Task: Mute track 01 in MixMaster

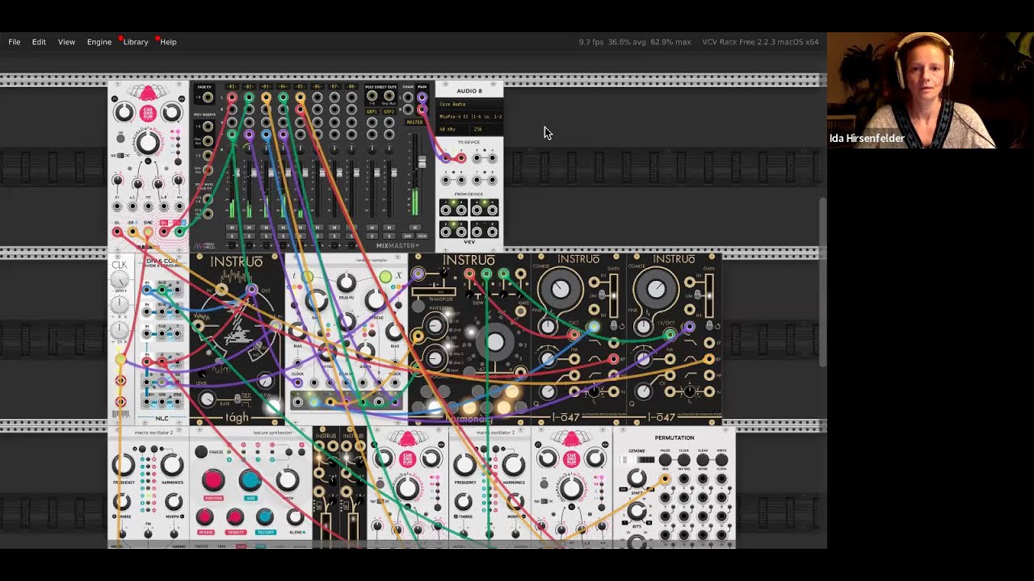Action: (x=232, y=228)
